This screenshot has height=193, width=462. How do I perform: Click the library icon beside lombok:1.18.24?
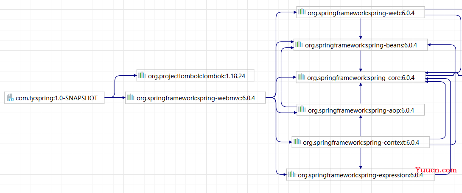(142, 75)
